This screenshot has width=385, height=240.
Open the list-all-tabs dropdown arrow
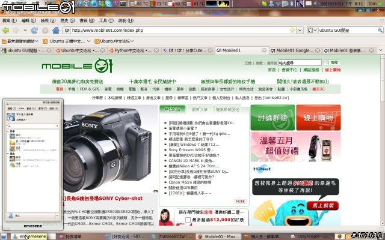[x=381, y=50]
